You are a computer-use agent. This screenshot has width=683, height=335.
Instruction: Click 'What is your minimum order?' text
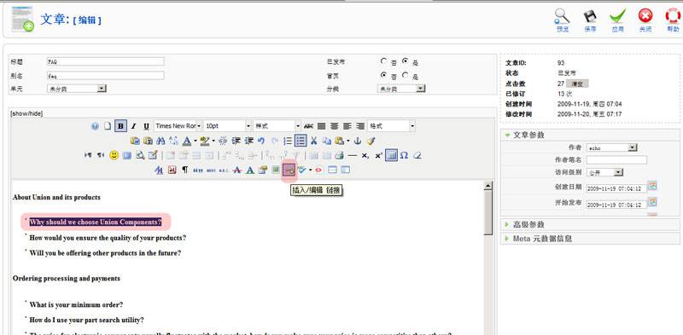[x=76, y=304]
